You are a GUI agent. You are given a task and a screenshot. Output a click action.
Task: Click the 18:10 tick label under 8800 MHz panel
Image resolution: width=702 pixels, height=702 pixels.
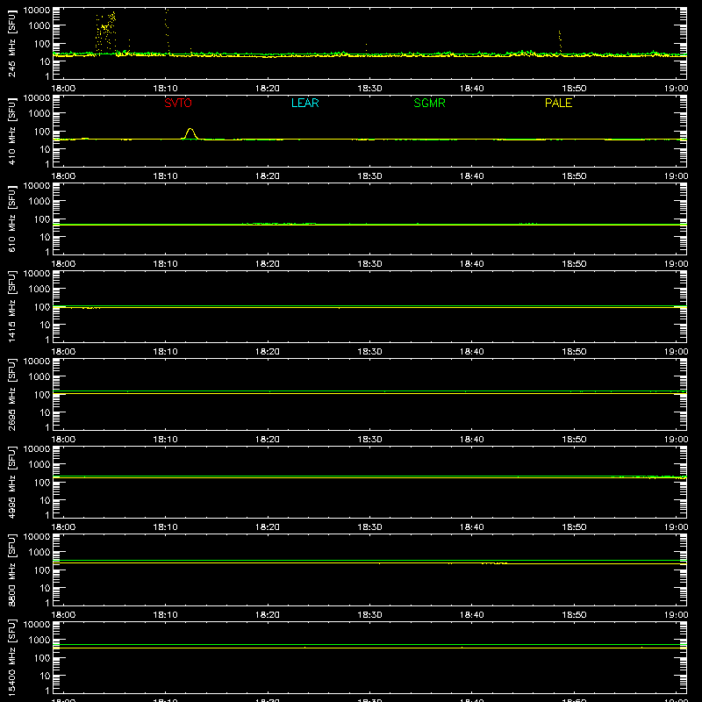point(165,615)
